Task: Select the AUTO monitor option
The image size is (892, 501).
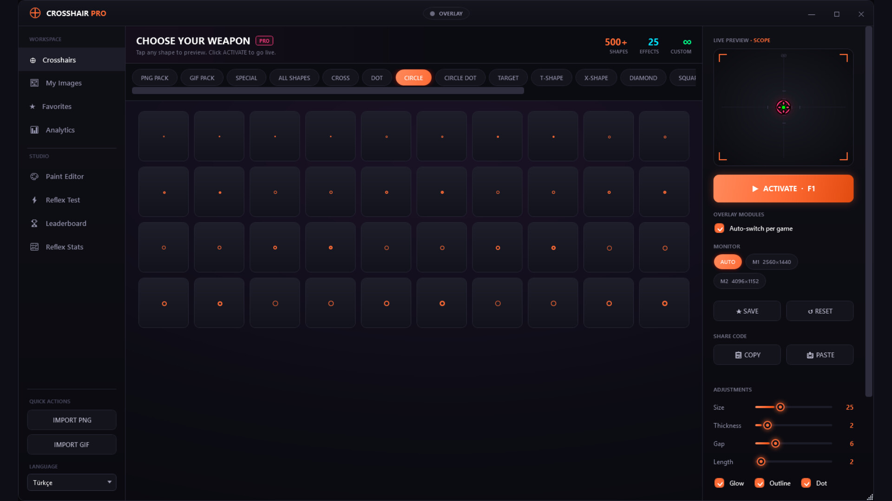Action: pyautogui.click(x=728, y=262)
